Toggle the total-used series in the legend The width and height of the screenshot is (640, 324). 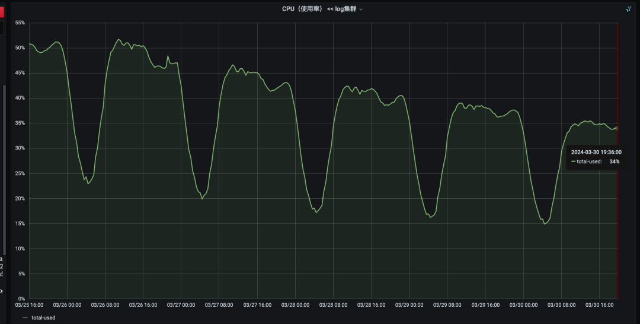[43, 317]
